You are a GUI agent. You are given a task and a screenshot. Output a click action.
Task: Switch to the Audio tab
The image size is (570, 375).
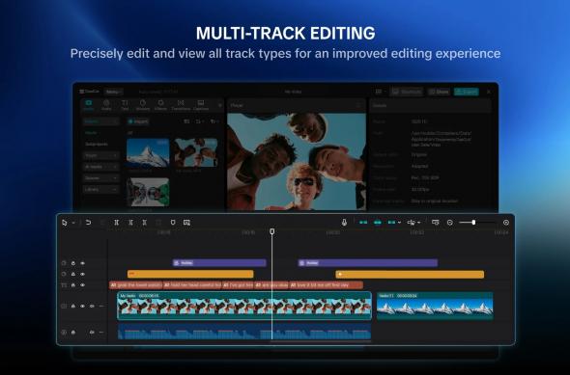coord(106,105)
